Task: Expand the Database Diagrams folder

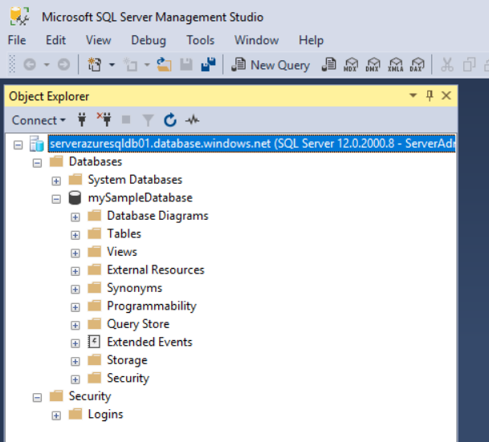Action: 75,217
